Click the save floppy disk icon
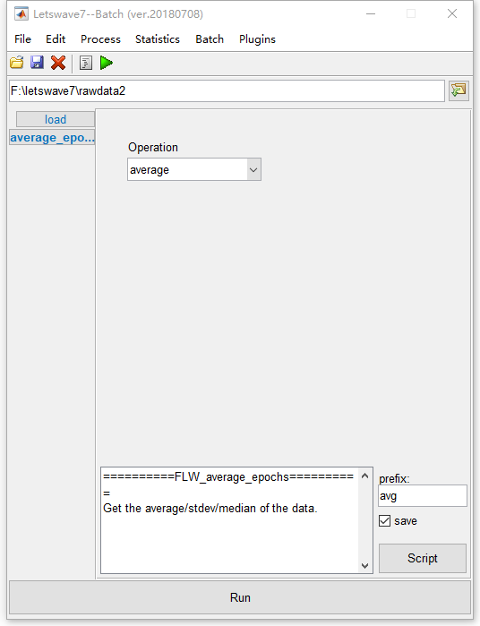This screenshot has height=626, width=480. pyautogui.click(x=37, y=63)
